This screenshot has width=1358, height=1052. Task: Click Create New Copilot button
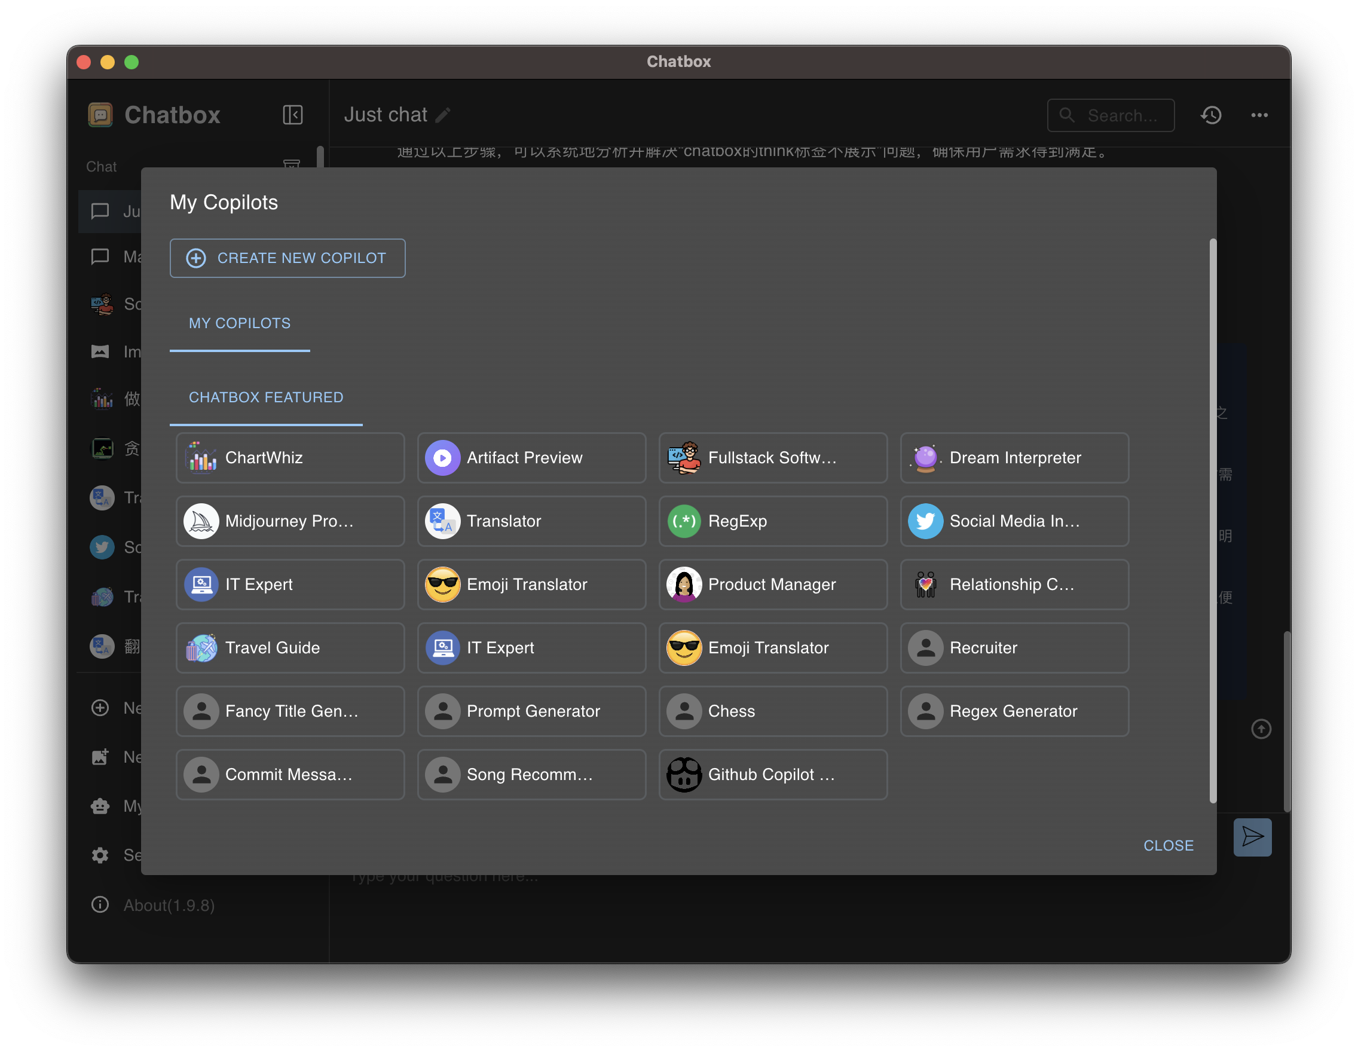tap(287, 258)
